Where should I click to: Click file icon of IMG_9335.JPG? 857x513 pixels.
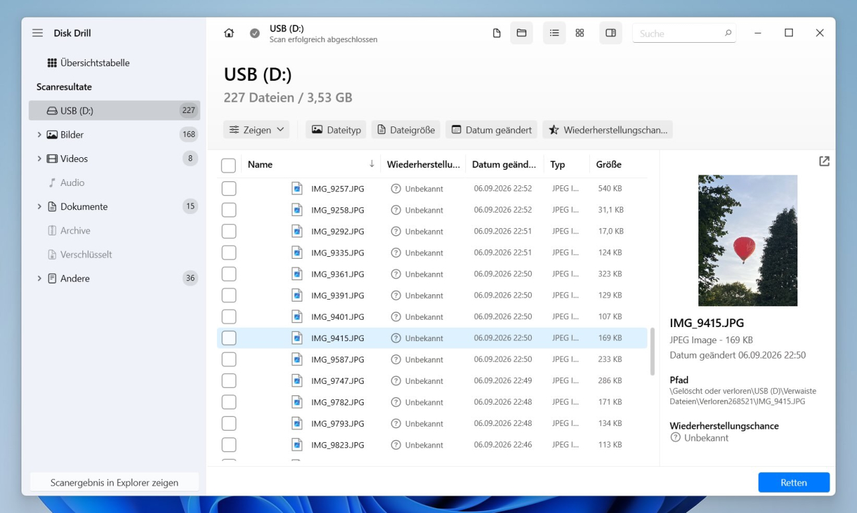pos(297,252)
